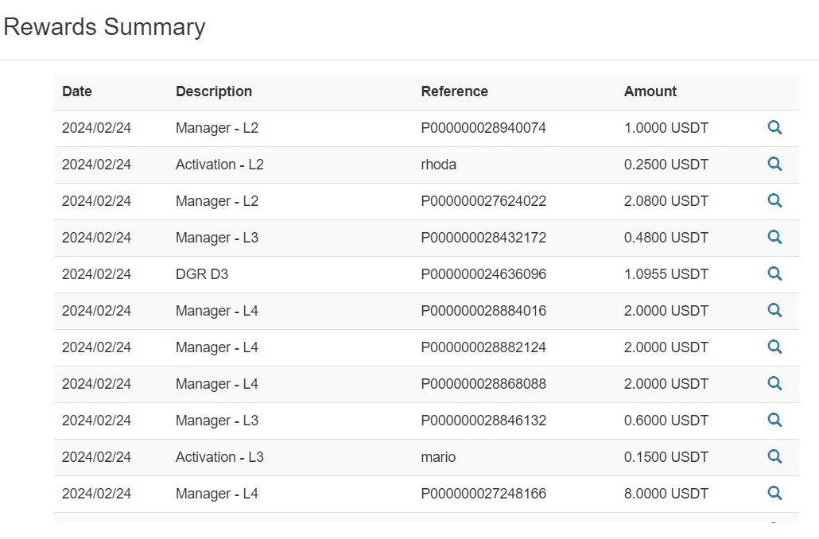The height and width of the screenshot is (539, 819).
Task: Click the mario reference cell
Action: click(x=438, y=457)
